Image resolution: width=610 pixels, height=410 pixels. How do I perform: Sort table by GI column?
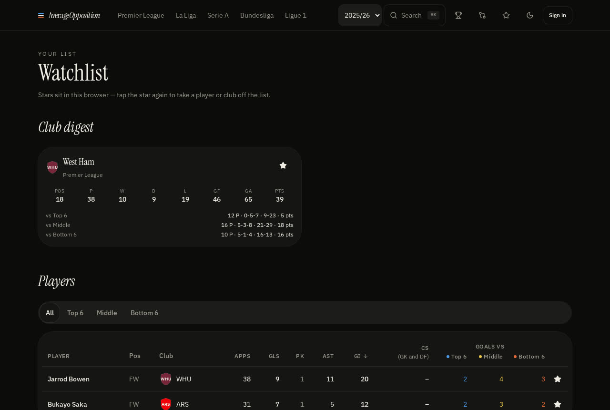(x=361, y=356)
